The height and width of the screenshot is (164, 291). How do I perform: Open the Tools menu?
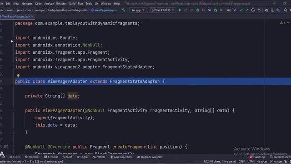(89, 4)
